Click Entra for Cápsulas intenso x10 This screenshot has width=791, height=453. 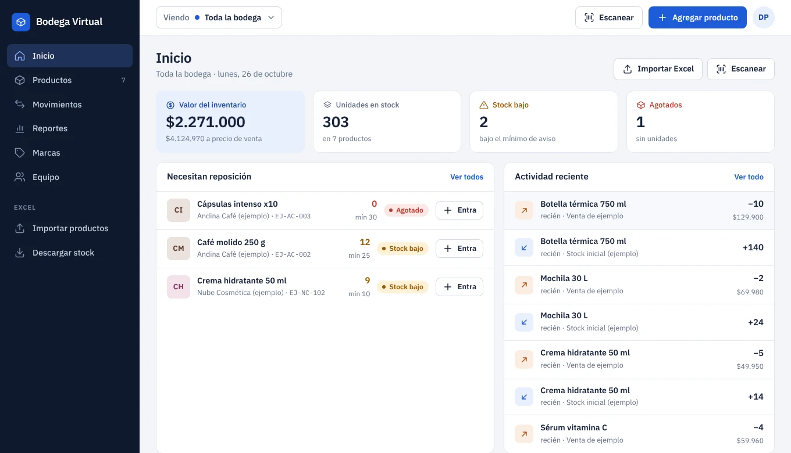click(459, 210)
